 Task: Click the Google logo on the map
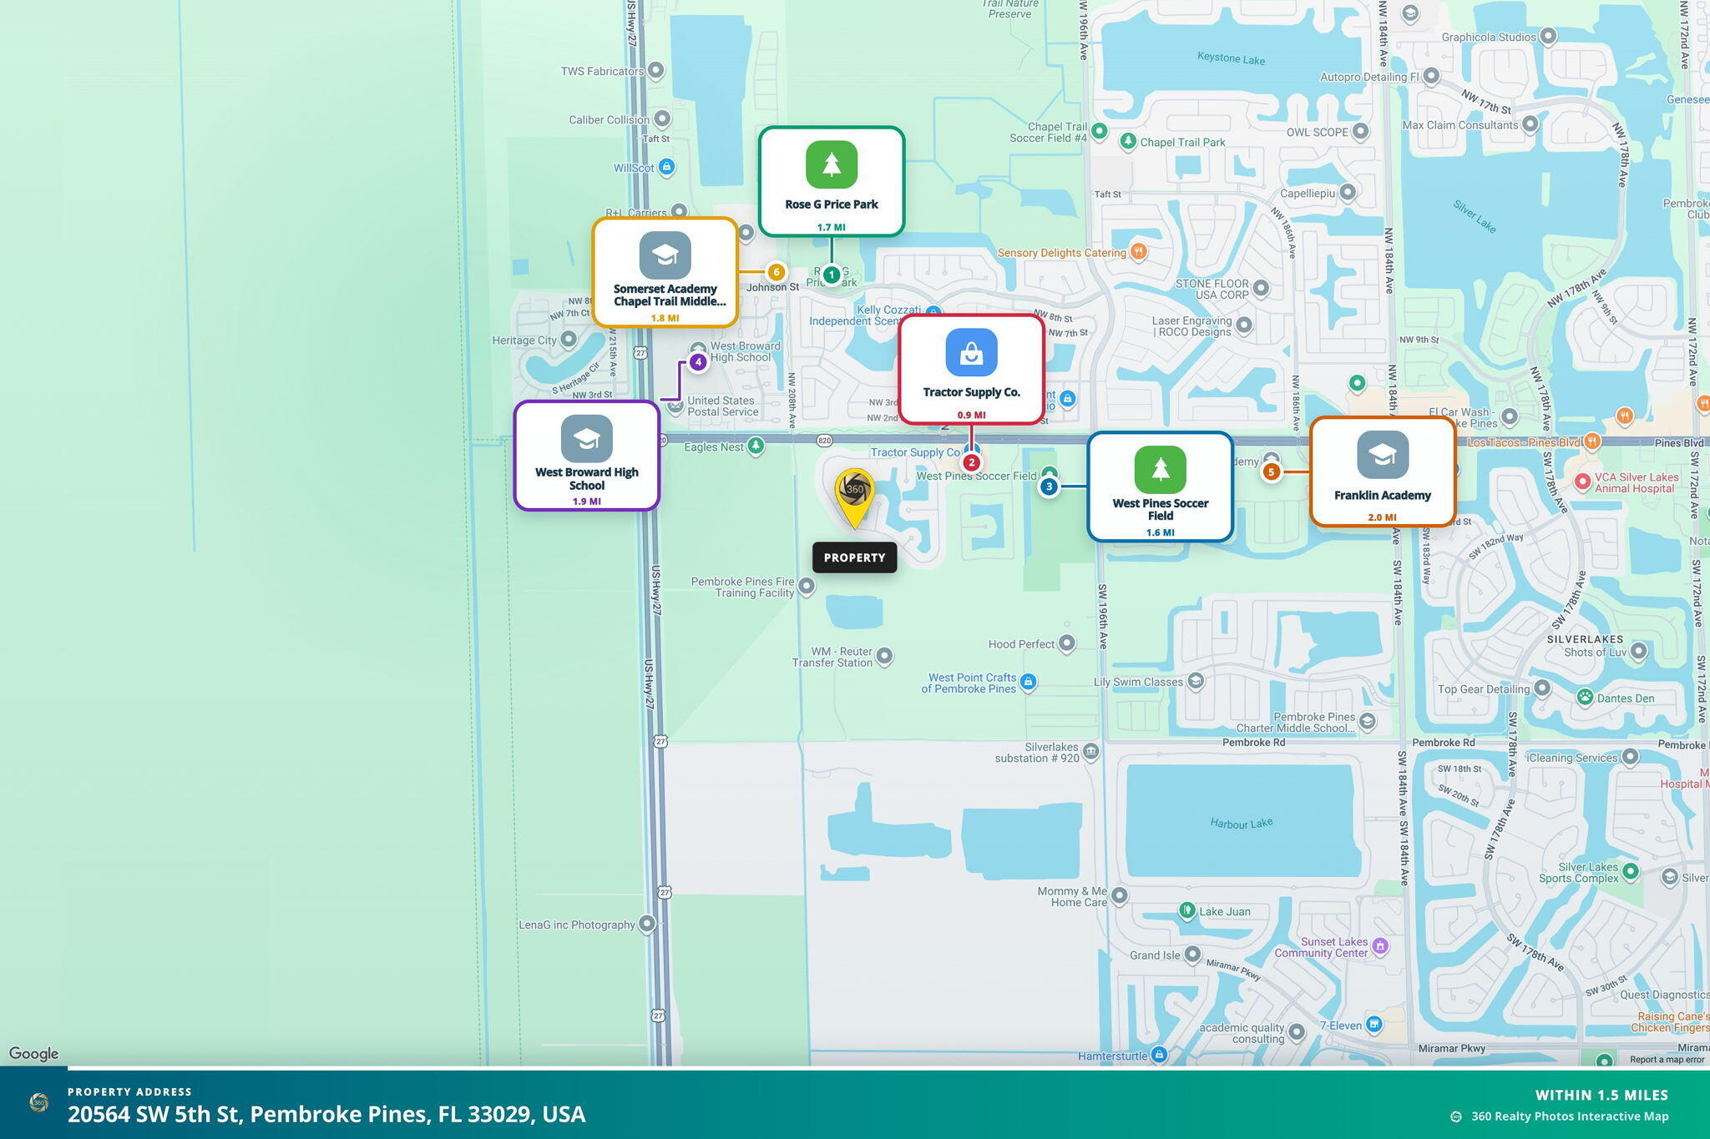pyautogui.click(x=33, y=1054)
